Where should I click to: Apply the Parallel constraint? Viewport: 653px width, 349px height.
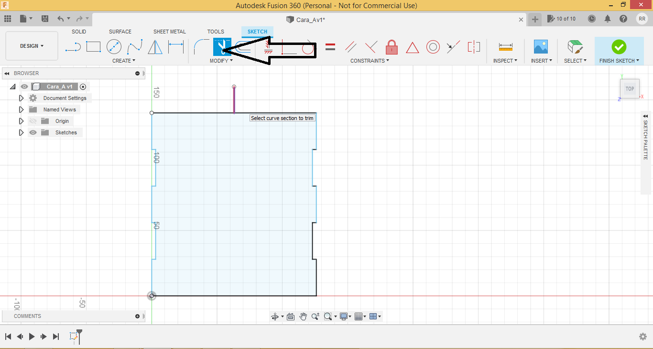[351, 47]
